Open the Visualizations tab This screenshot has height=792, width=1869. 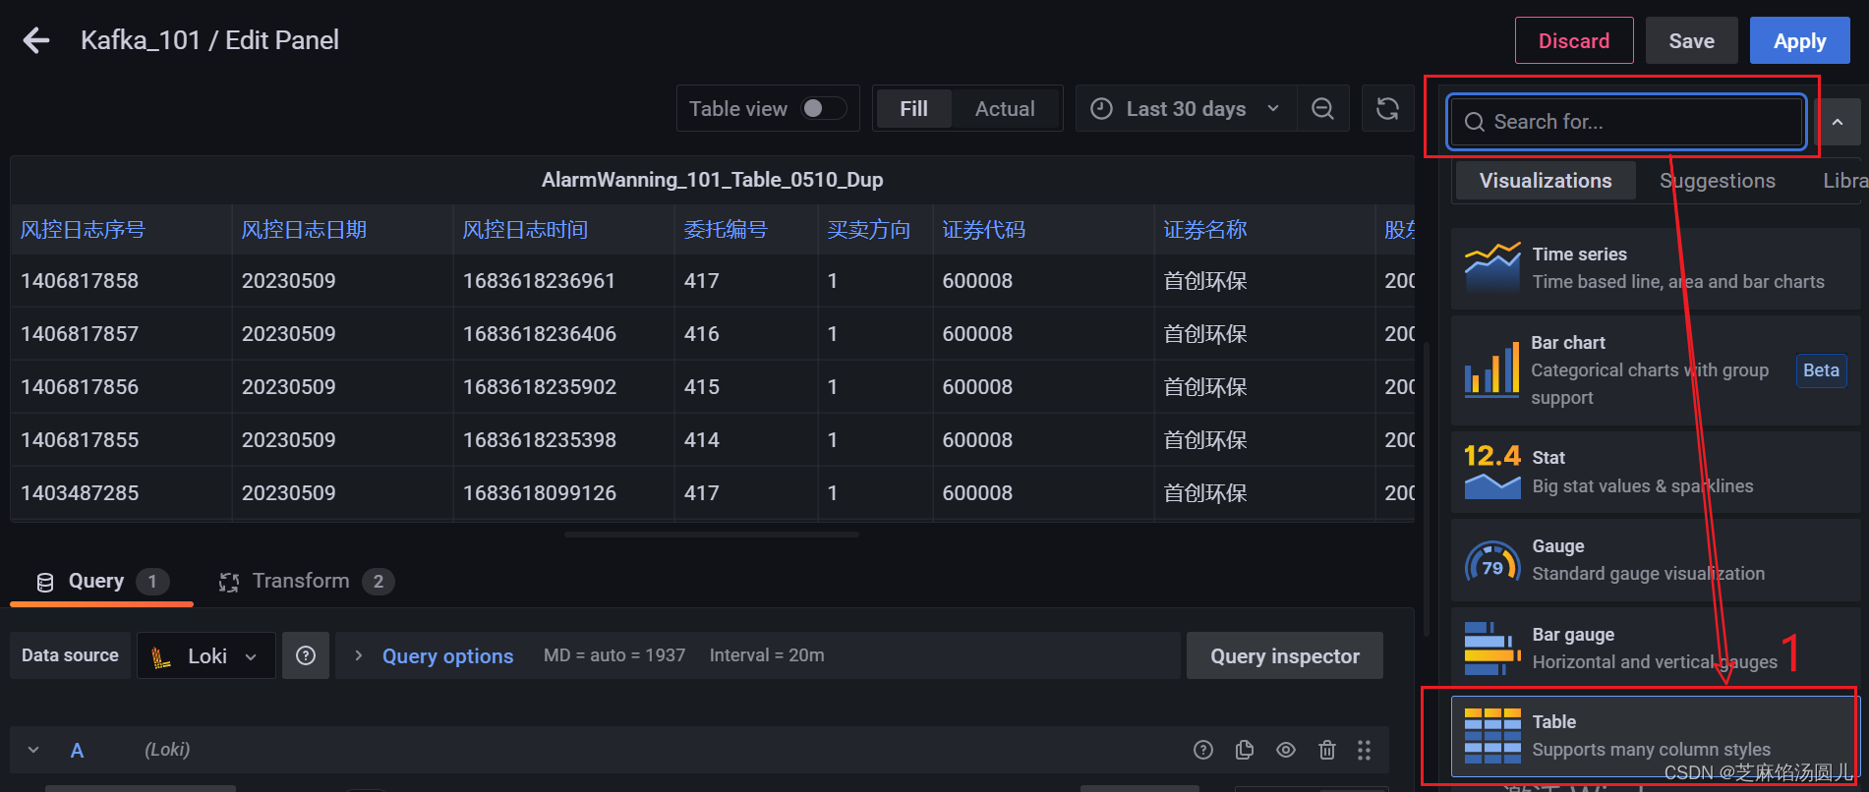pyautogui.click(x=1546, y=181)
